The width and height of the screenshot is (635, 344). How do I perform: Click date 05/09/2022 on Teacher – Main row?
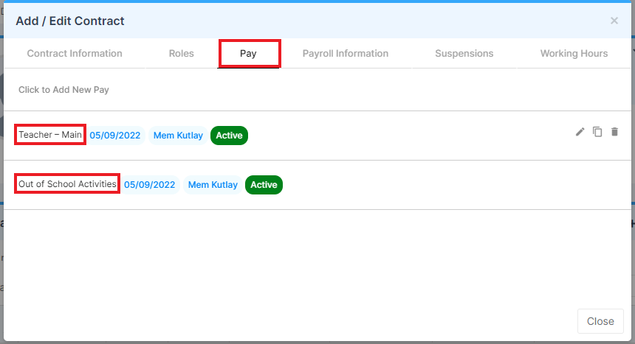pos(115,136)
